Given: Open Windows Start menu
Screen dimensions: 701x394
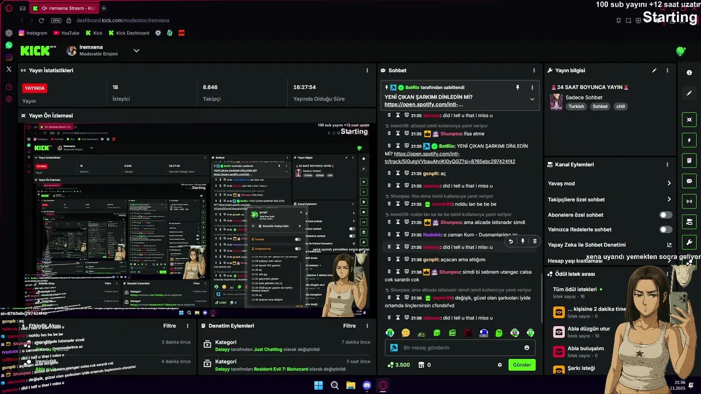Looking at the screenshot, I should (x=318, y=386).
